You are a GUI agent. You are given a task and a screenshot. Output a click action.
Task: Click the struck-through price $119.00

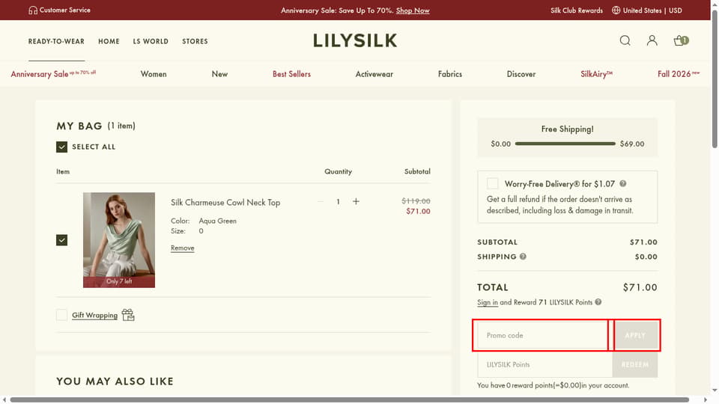[416, 201]
